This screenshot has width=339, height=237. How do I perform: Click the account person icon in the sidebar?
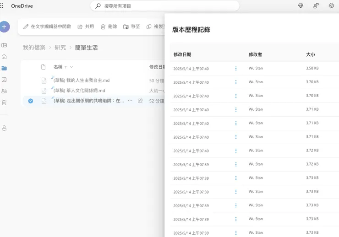tap(4, 128)
